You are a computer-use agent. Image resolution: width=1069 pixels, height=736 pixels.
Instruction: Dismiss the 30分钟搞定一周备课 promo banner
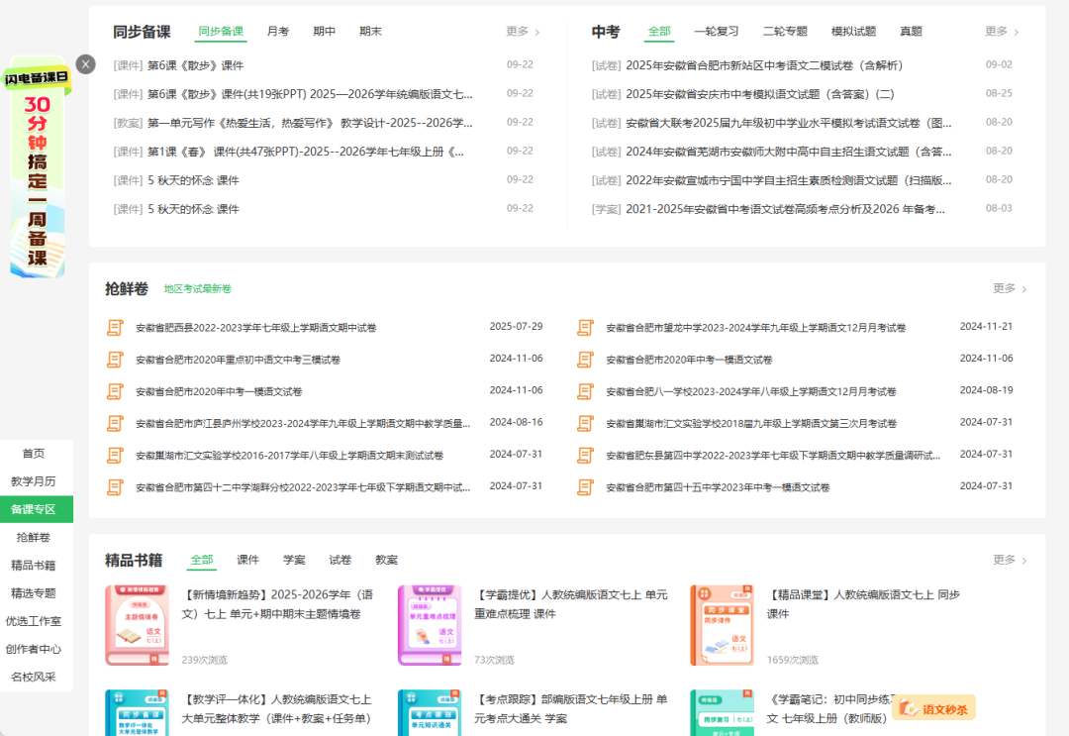pos(85,63)
